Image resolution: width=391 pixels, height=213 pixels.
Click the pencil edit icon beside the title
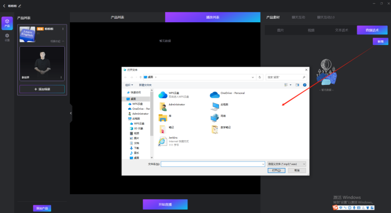tap(20, 6)
